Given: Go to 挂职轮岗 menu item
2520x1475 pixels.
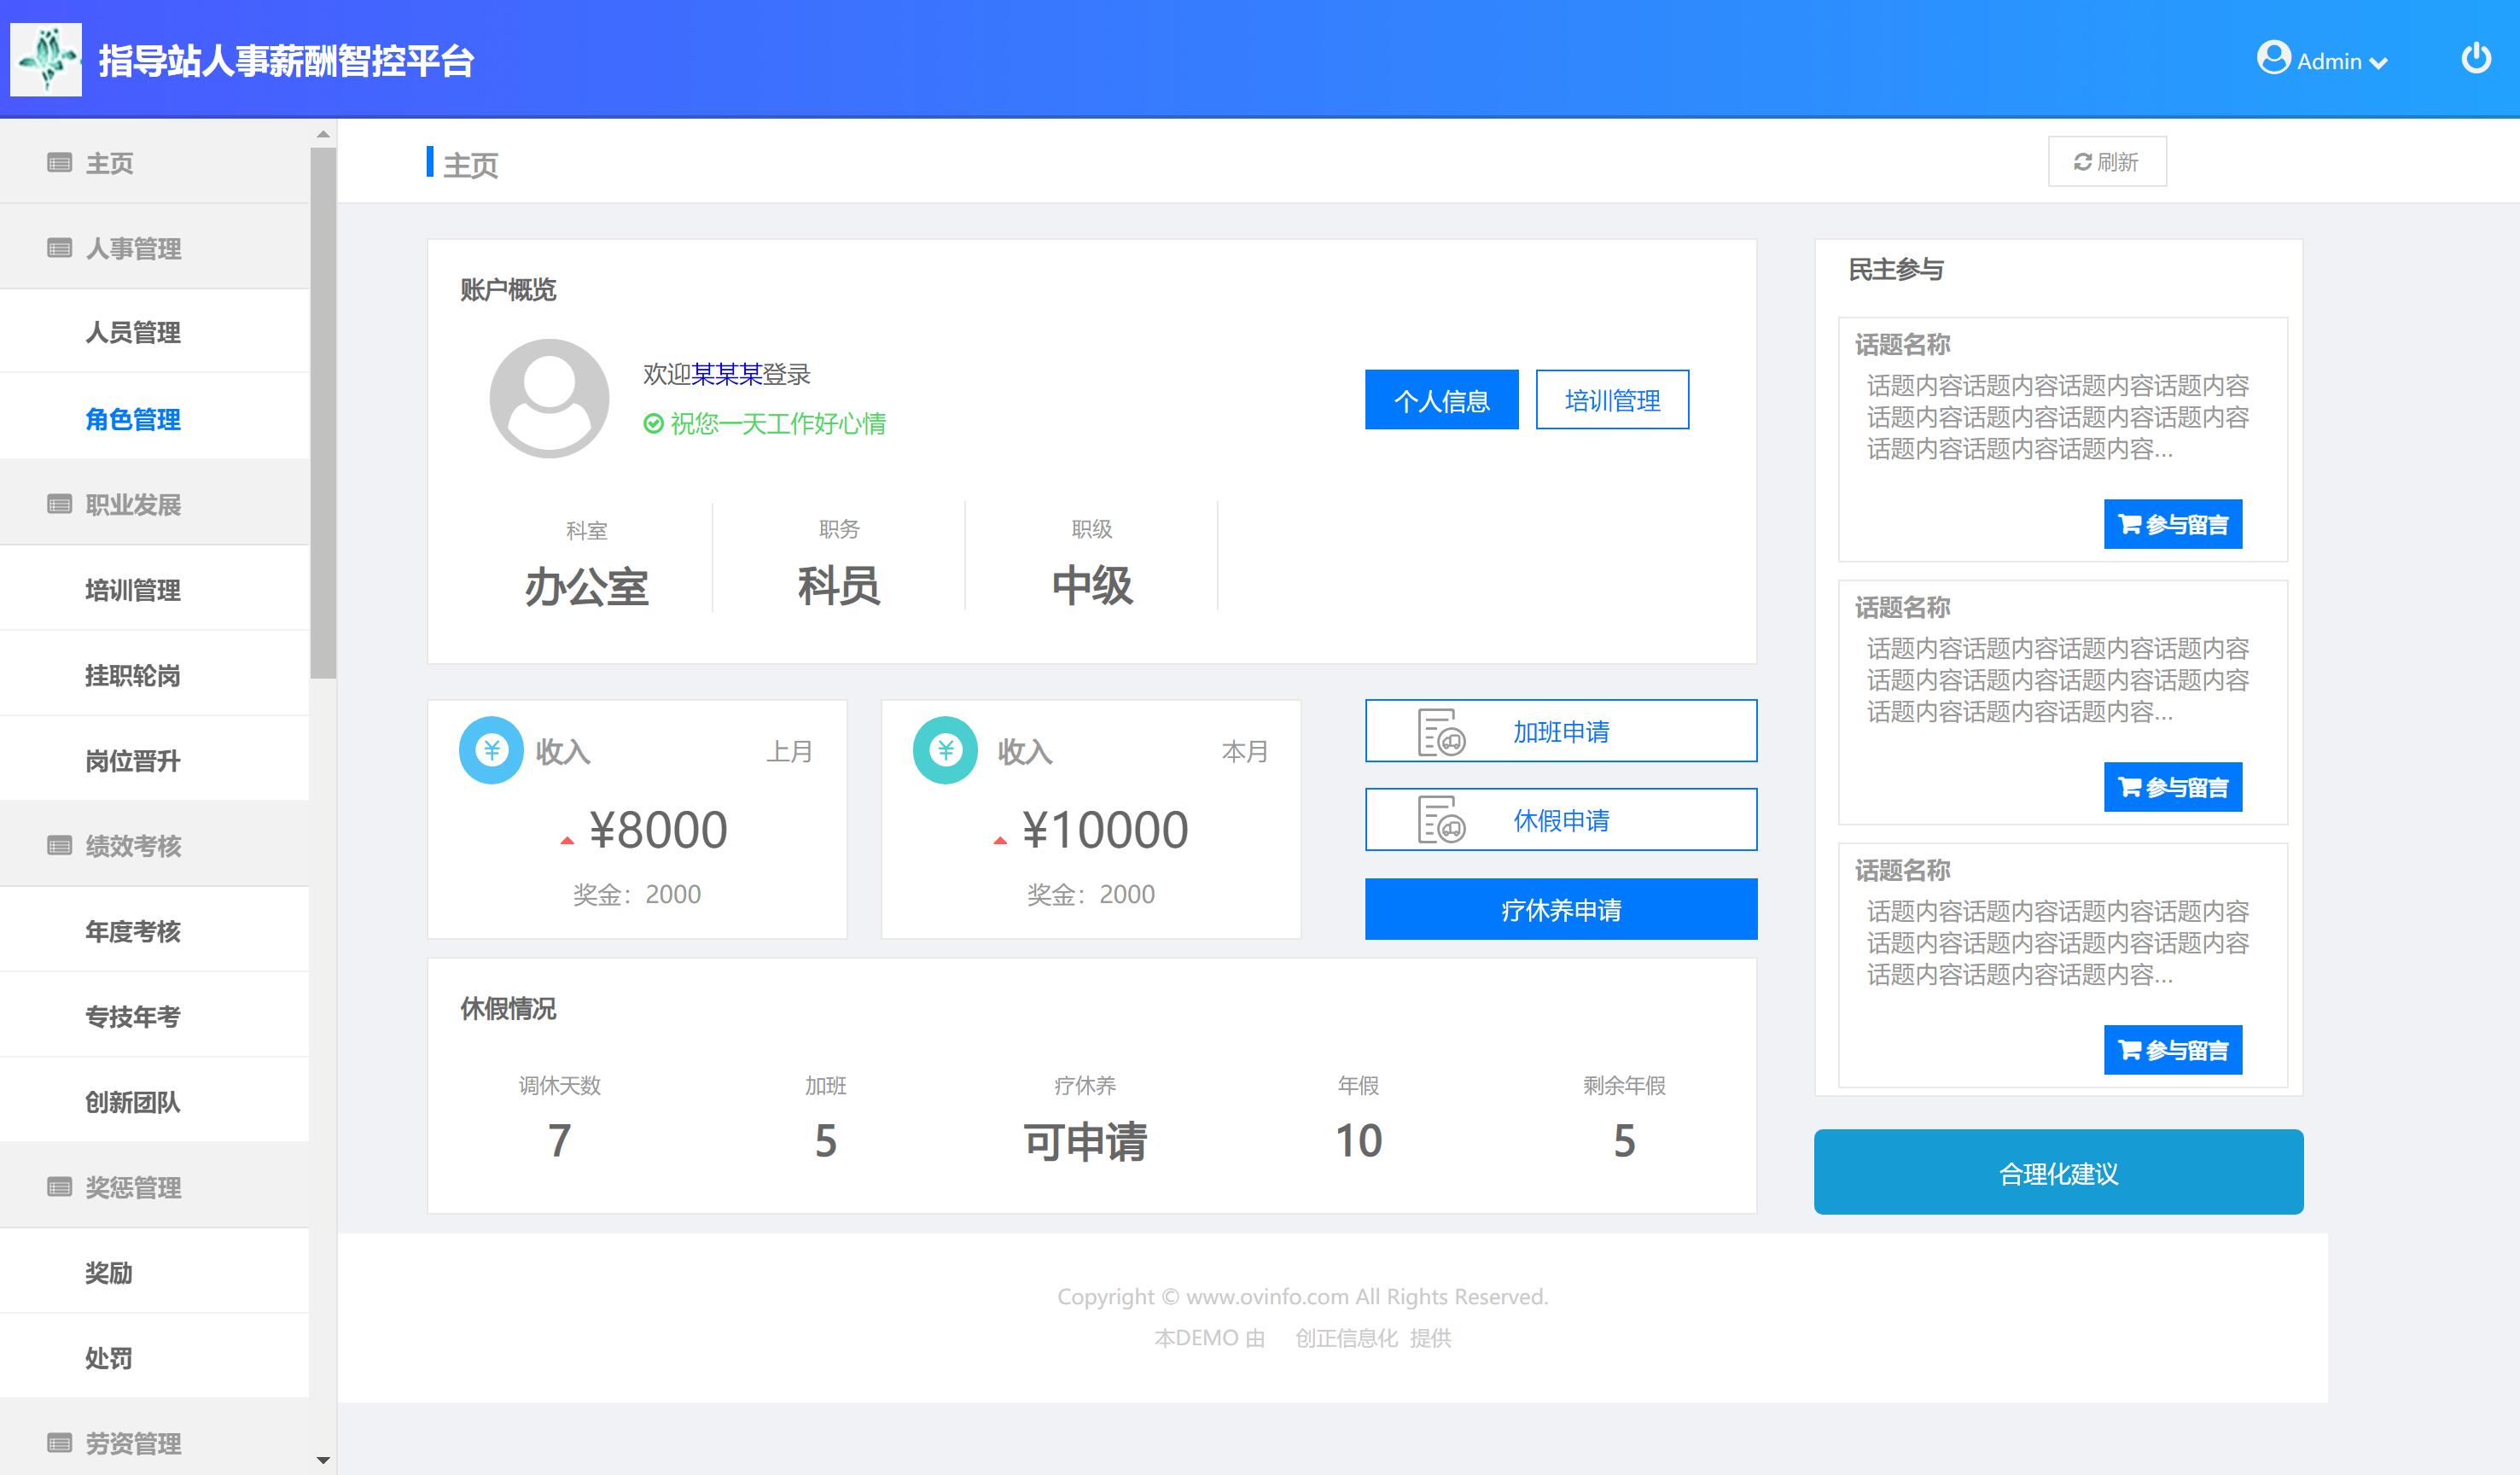Looking at the screenshot, I should [133, 675].
